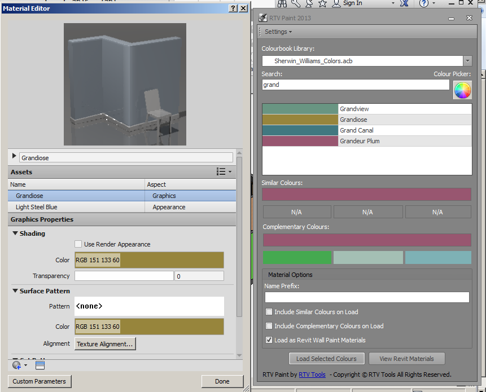Image resolution: width=486 pixels, height=392 pixels.
Task: Click the Surface Pattern Color swatch
Action: (x=149, y=327)
